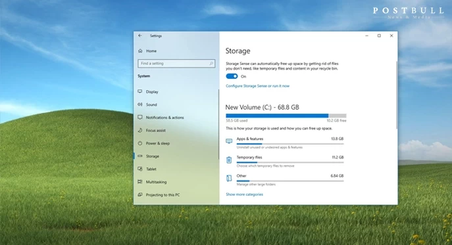This screenshot has width=452, height=245.
Task: Click the back arrow in Settings
Action: point(139,35)
